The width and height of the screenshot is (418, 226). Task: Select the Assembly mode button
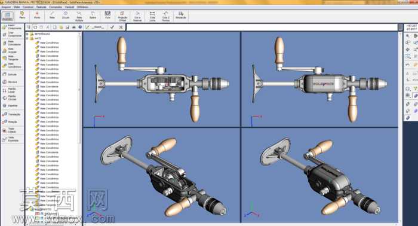click(x=7, y=16)
